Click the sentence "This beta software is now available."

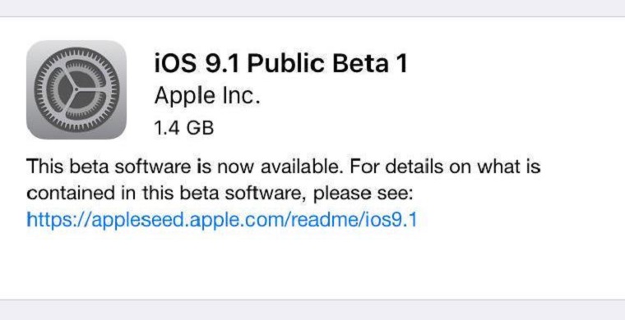(184, 167)
